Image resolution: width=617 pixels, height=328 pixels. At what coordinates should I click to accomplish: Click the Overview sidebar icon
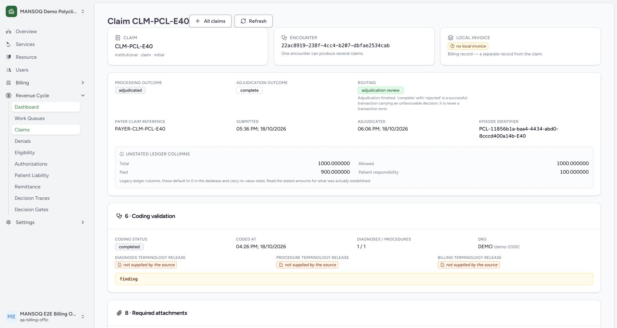9,31
